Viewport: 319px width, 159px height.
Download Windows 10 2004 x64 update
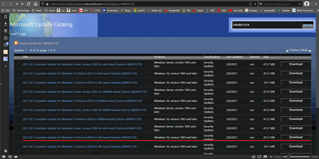point(296,137)
